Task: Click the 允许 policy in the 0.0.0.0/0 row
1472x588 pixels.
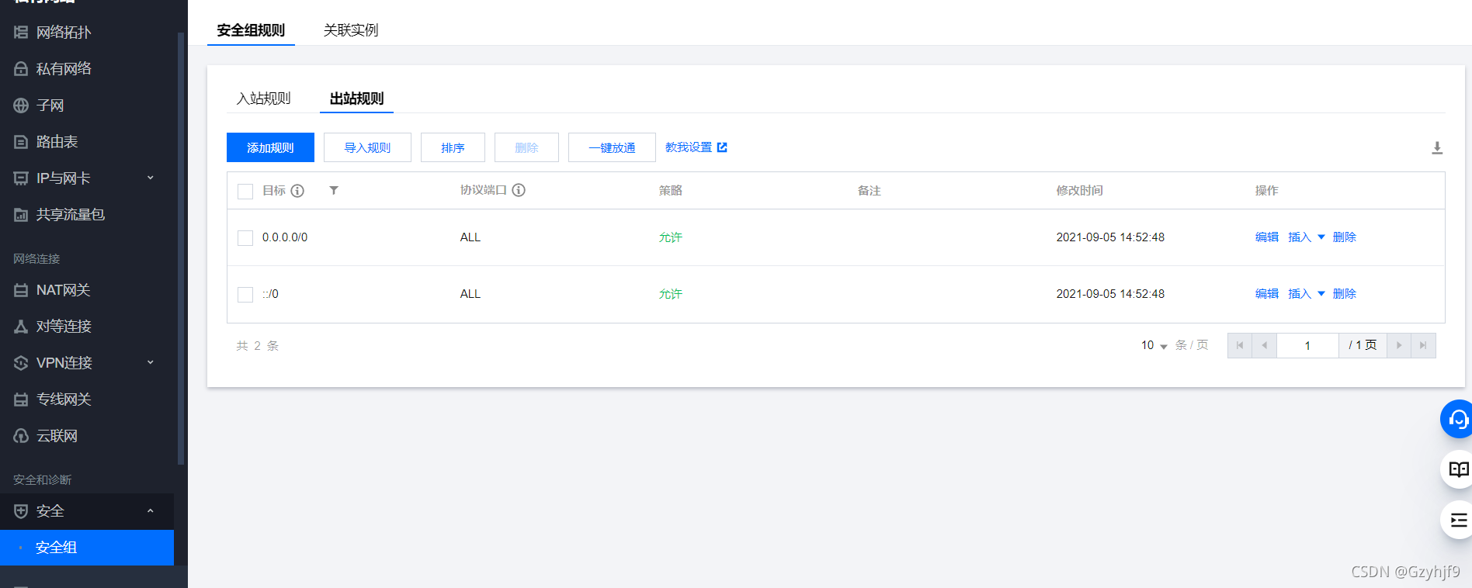Action: click(671, 237)
